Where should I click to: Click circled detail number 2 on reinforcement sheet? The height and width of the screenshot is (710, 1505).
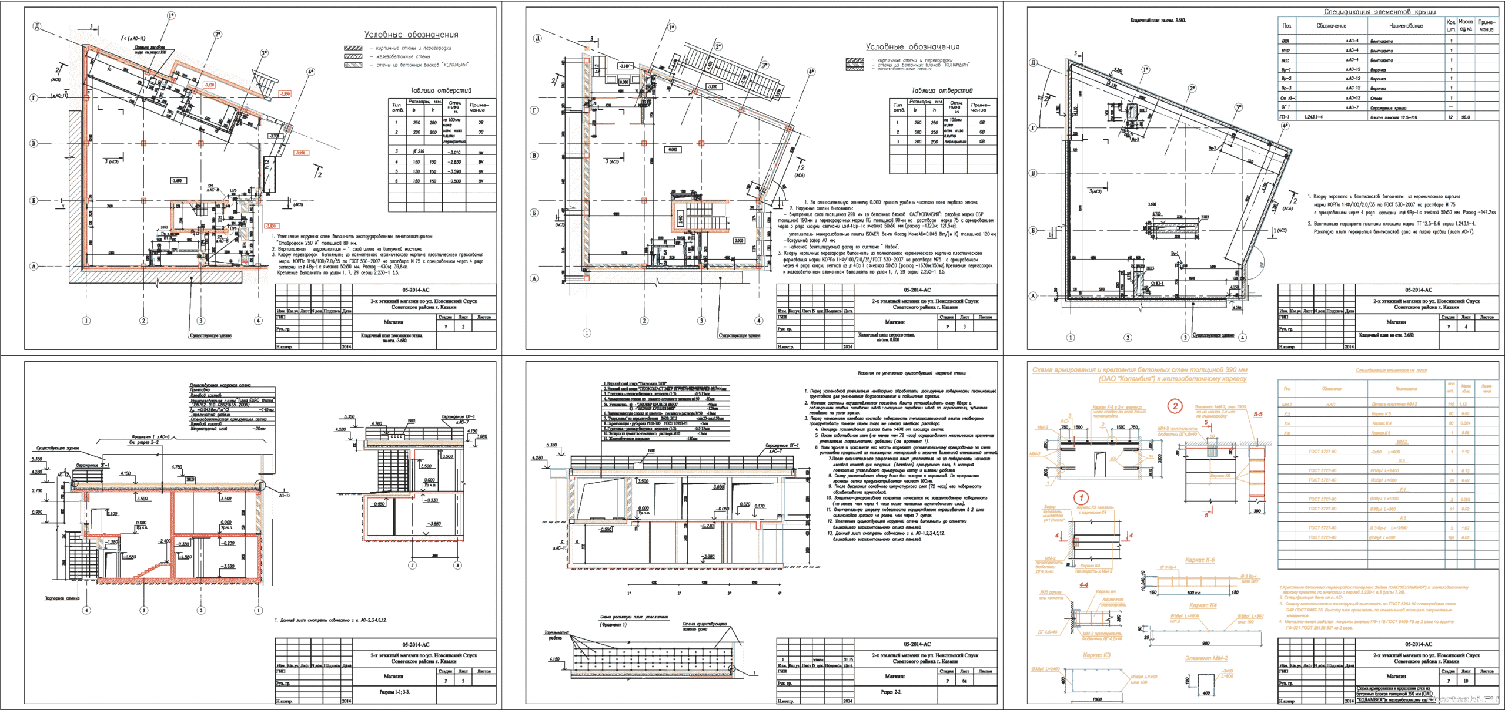coord(1175,406)
